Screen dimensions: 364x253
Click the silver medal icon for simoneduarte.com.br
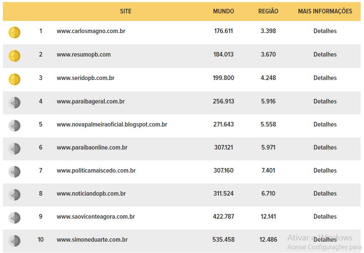coord(14,241)
